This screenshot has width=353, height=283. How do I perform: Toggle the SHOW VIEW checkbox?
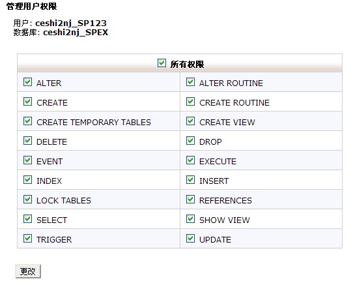point(190,219)
